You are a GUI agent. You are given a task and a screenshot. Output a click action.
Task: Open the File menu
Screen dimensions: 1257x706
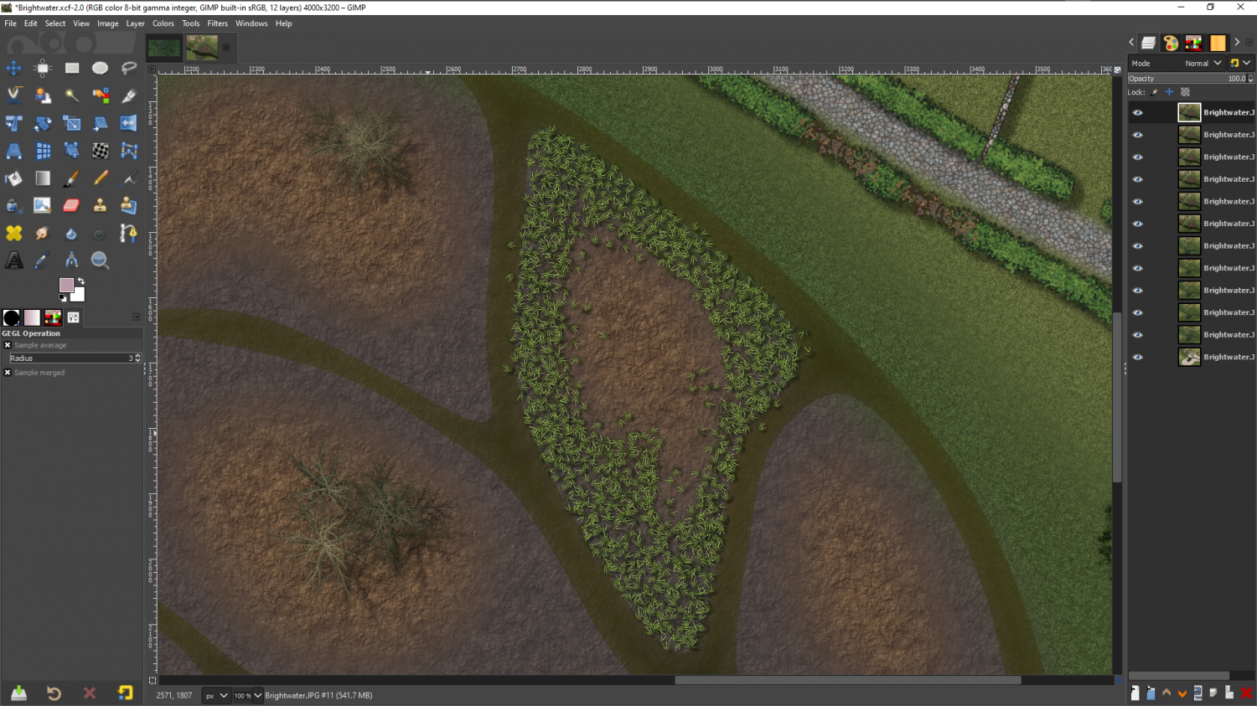click(x=10, y=23)
